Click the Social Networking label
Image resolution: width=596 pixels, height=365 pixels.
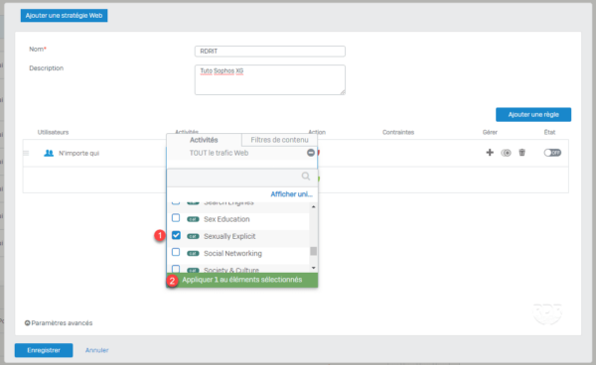[232, 254]
